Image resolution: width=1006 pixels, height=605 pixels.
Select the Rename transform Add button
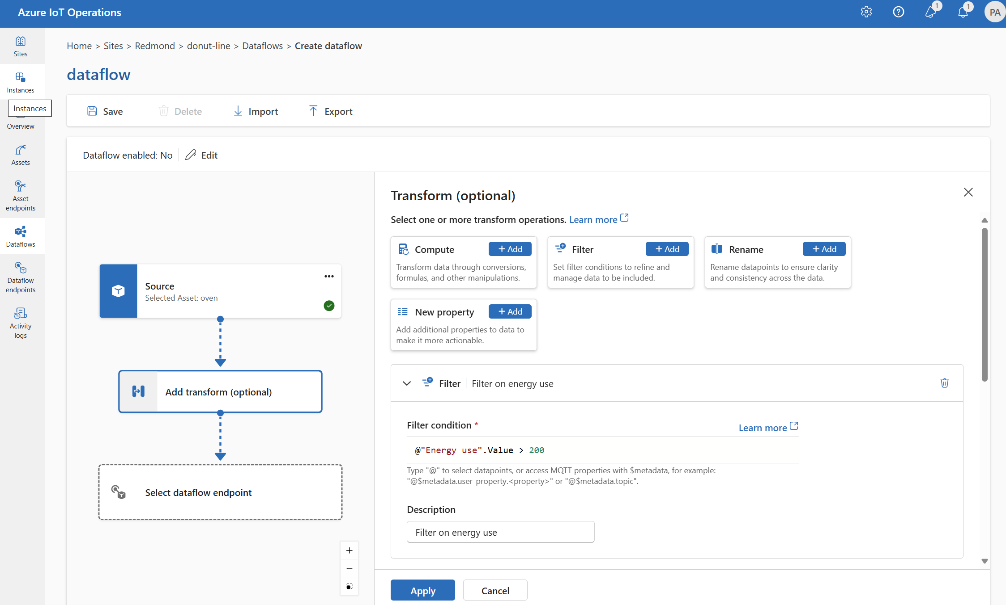pyautogui.click(x=823, y=248)
